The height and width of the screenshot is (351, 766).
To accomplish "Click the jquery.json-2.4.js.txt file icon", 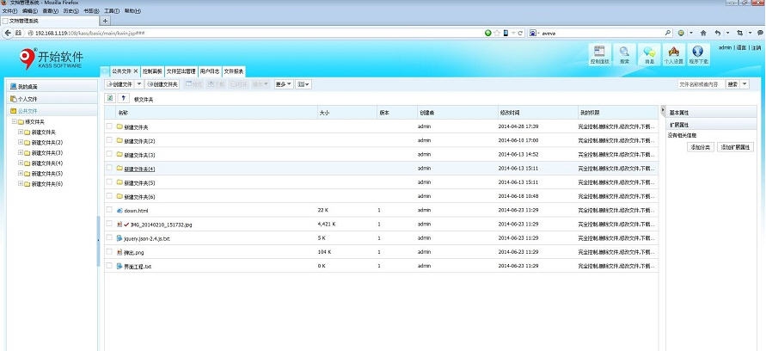I will [119, 238].
